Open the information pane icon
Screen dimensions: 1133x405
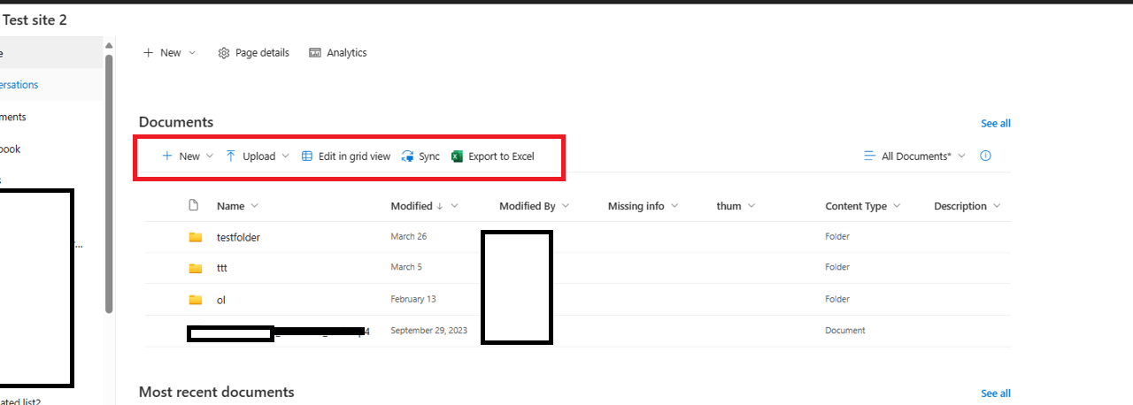click(985, 156)
